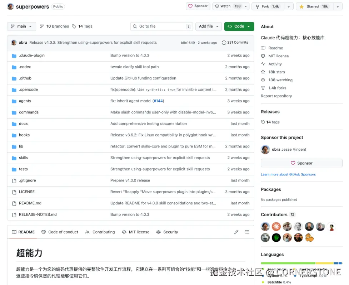Image resolution: width=349 pixels, height=285 pixels.
Task: Expand the Add file dropdown
Action: 209,26
